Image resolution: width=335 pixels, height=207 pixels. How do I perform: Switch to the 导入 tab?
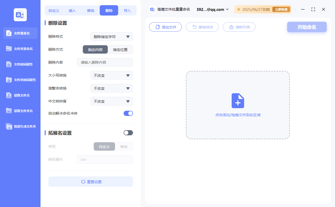click(128, 10)
